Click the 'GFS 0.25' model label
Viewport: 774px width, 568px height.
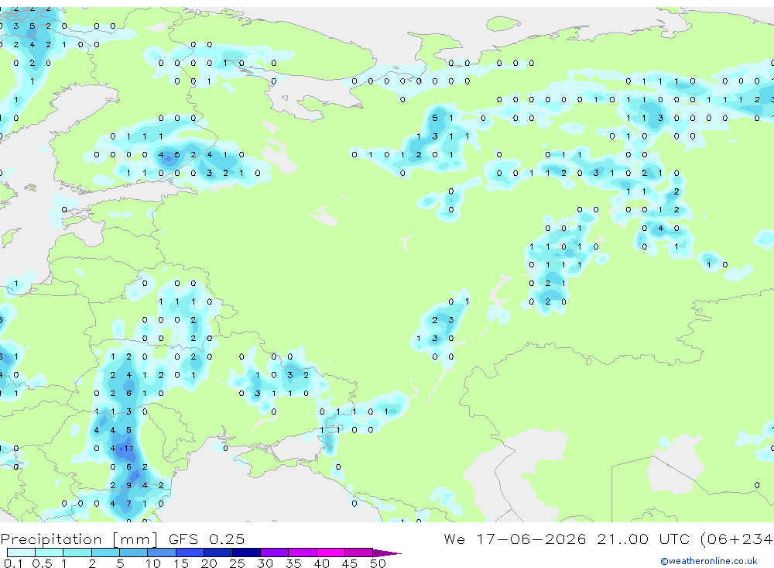pos(207,539)
